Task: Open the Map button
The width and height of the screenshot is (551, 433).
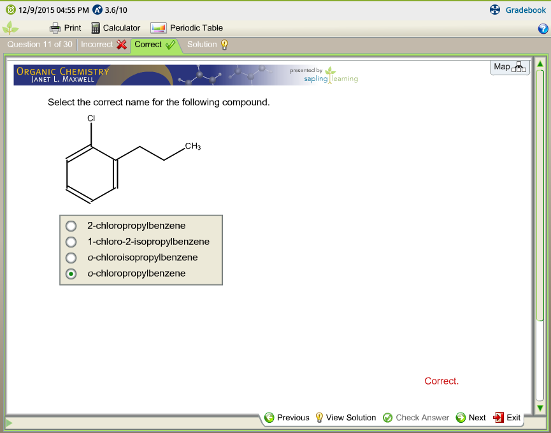Action: click(x=509, y=67)
